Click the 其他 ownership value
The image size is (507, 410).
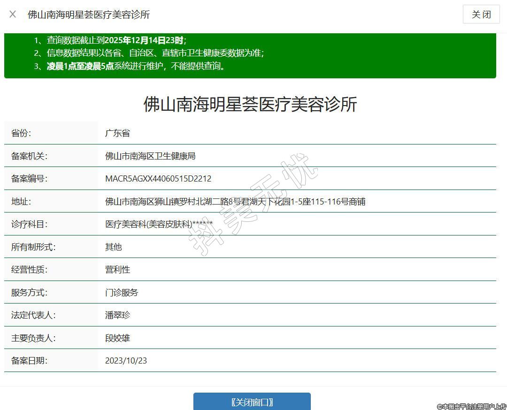114,247
